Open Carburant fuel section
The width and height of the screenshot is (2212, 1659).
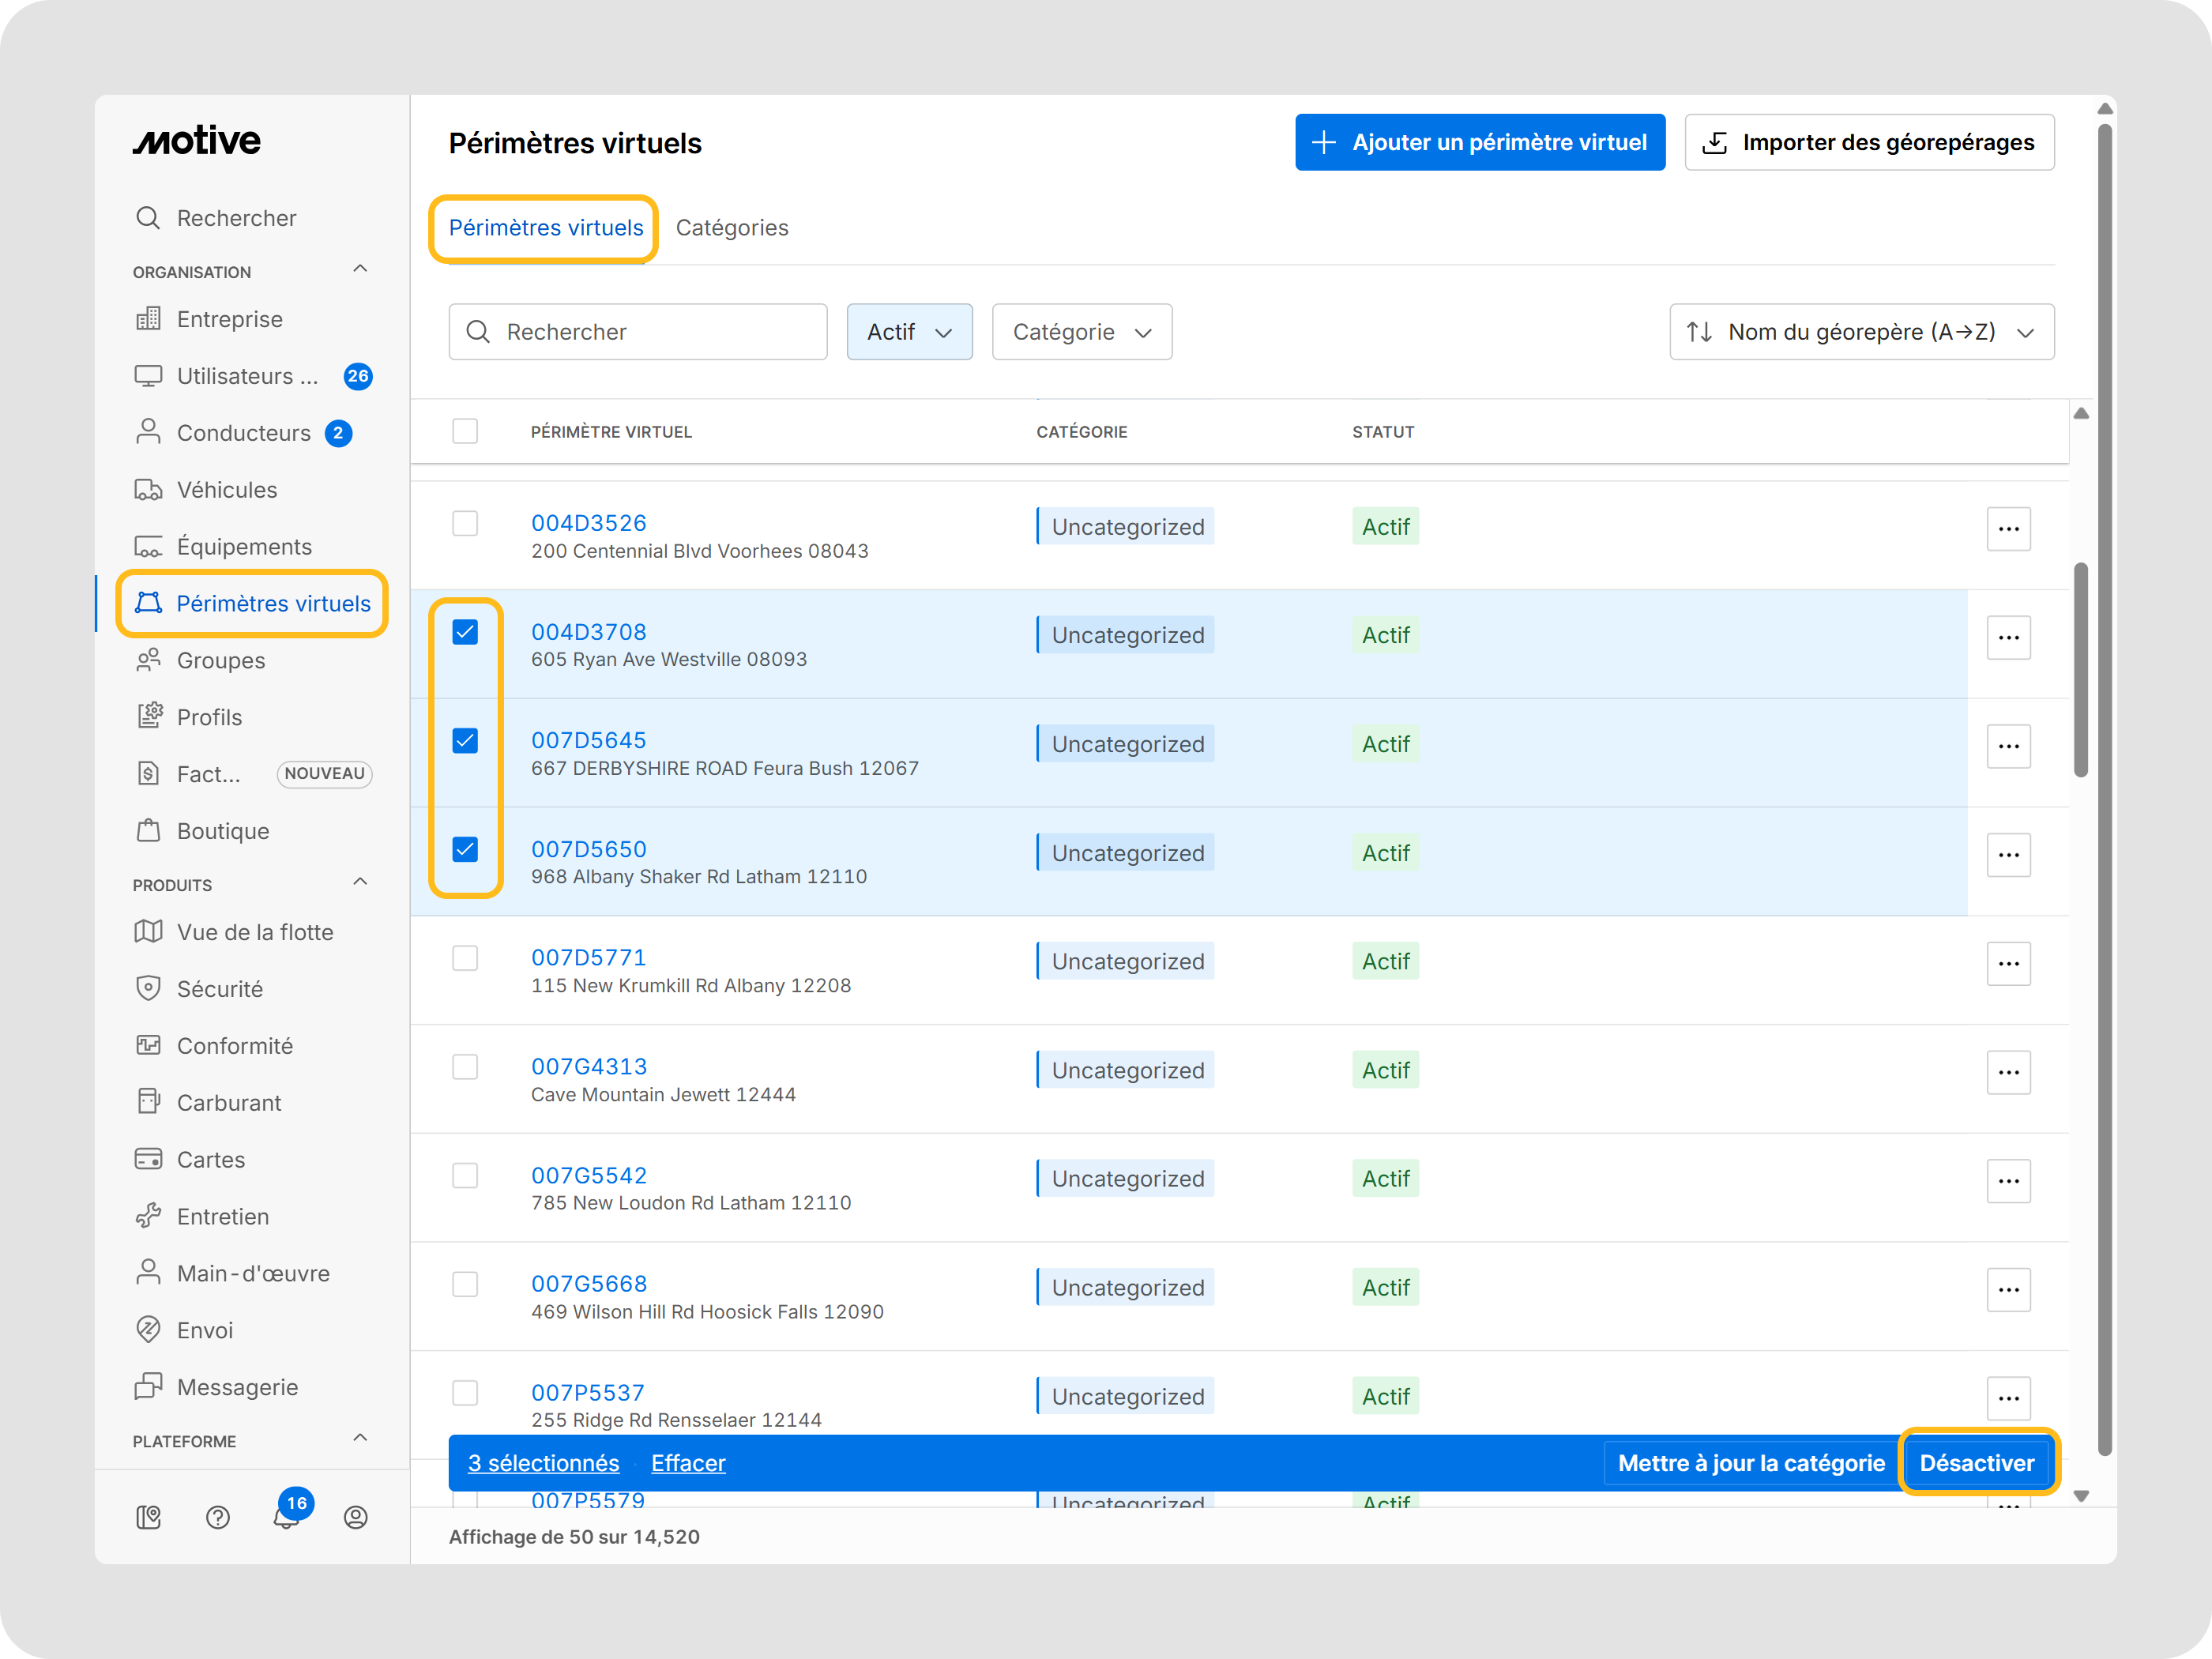coord(229,1102)
